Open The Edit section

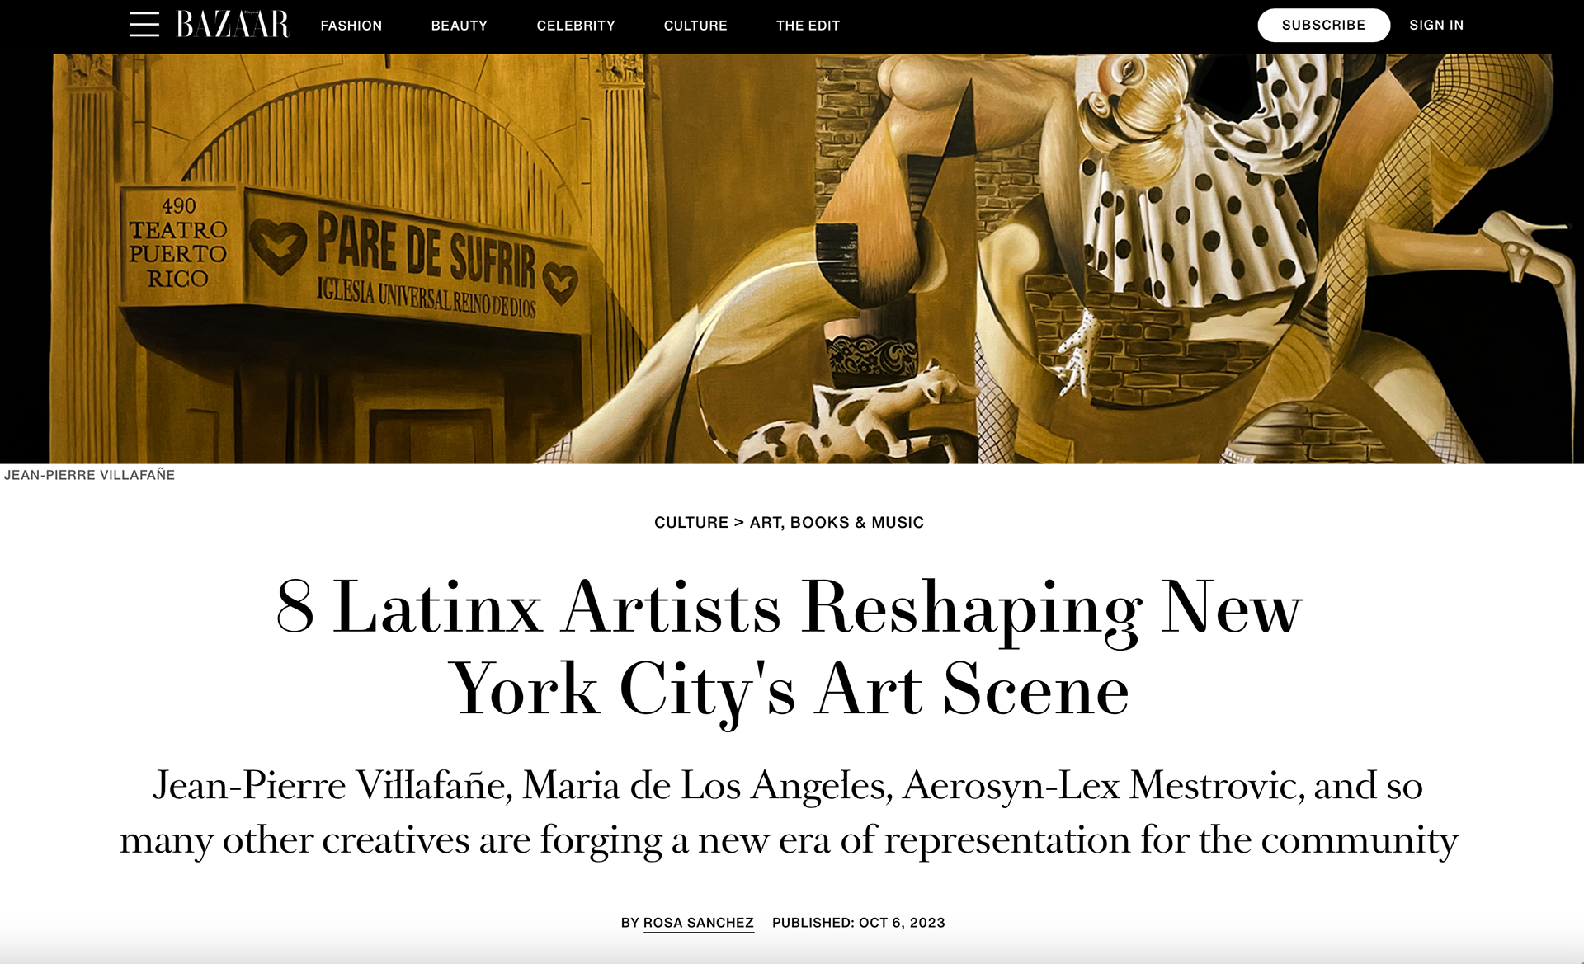point(808,26)
